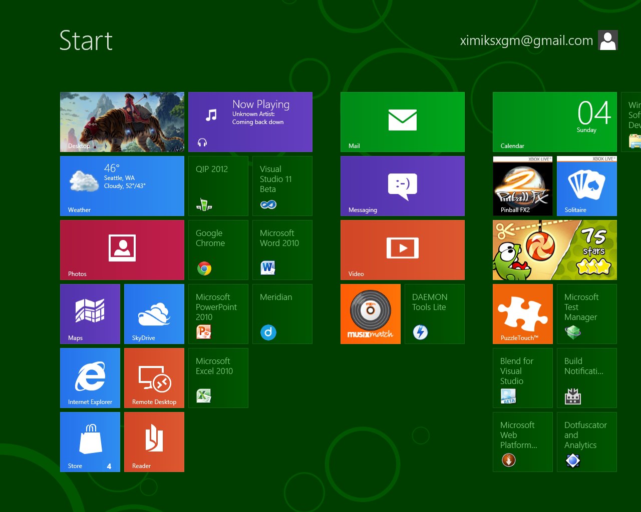Launch the Meridian app
Image resolution: width=641 pixels, height=512 pixels.
pyautogui.click(x=282, y=314)
